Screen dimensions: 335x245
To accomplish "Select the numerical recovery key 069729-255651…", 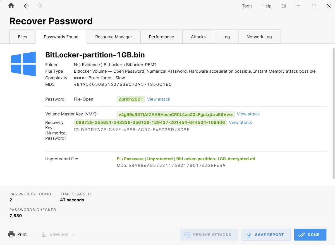I will (x=150, y=122).
